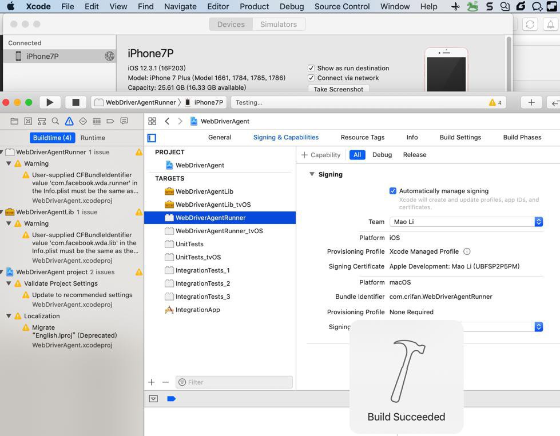Switch to the General tab

(x=220, y=137)
